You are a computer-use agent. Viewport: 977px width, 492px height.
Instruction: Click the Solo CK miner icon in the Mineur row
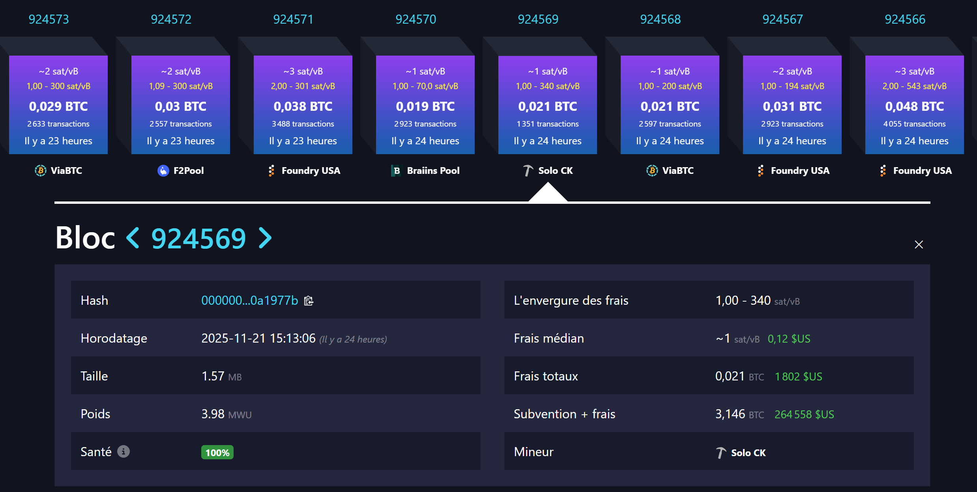tap(721, 453)
